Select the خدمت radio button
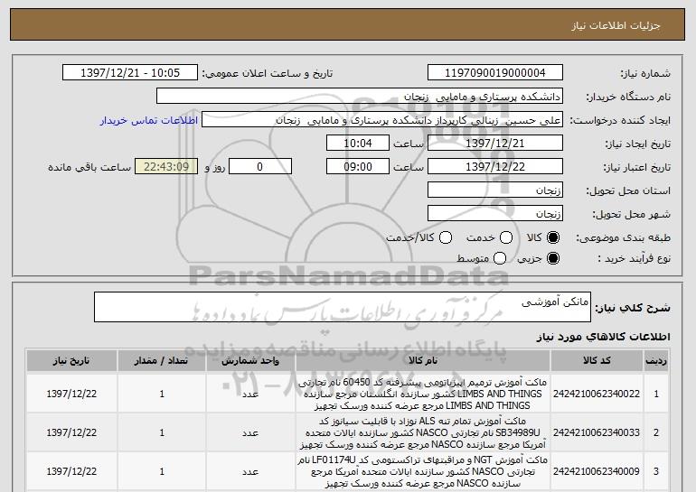Screen dimensions: 696x492 (506, 237)
